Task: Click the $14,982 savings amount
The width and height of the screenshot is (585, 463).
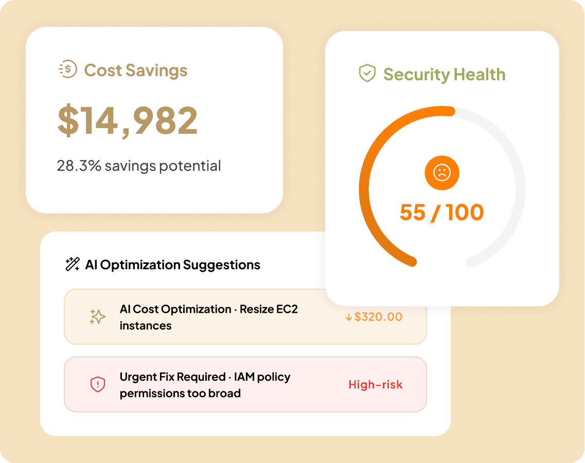Action: click(x=128, y=120)
